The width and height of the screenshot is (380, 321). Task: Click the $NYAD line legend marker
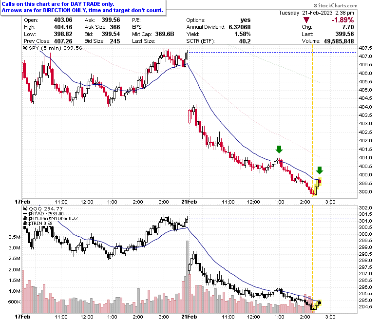[x=25, y=214]
